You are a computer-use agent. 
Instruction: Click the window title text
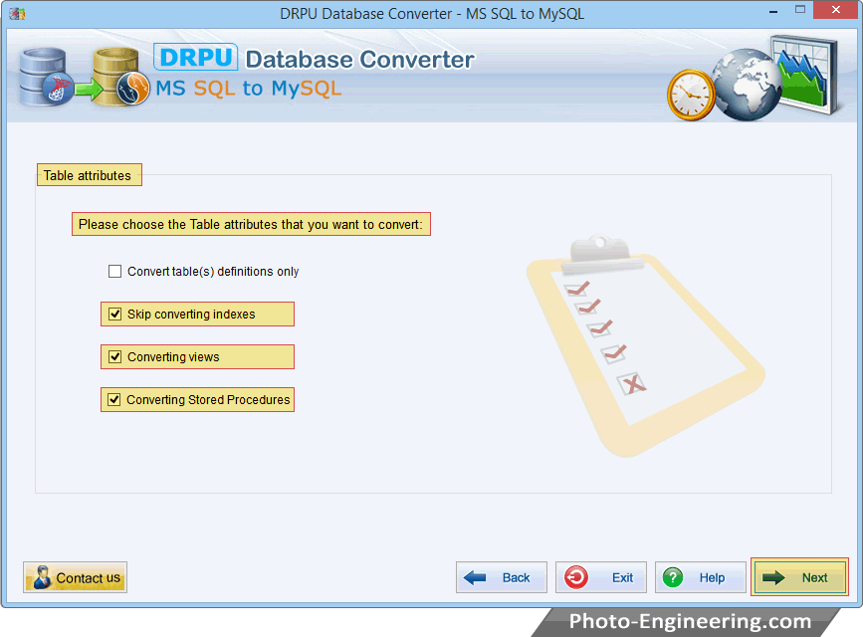pos(432,13)
